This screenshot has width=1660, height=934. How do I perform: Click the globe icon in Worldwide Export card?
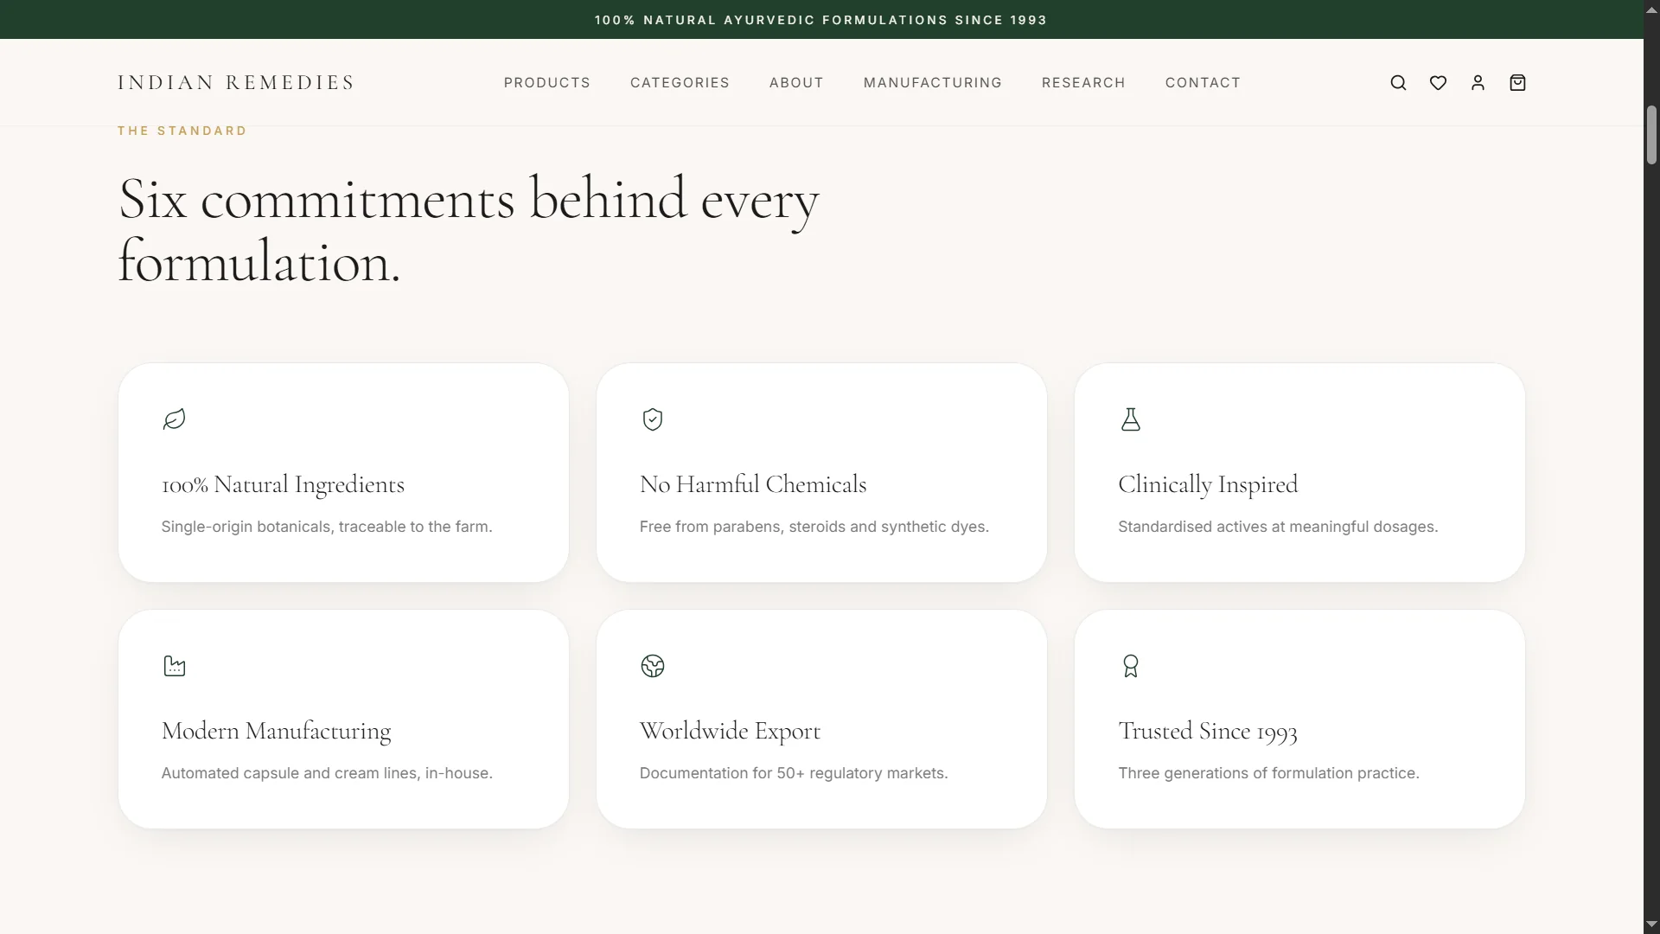(653, 666)
